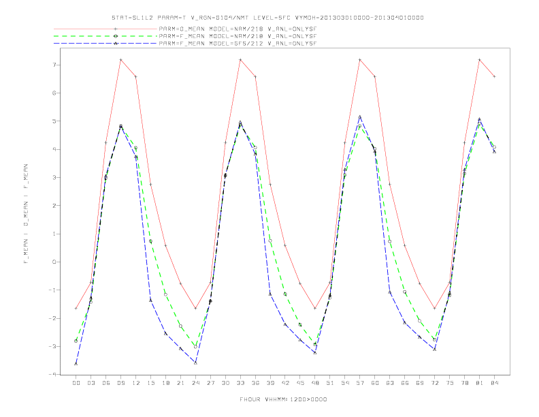539x417 pixels.
Task: Click y-axis tick label 0
Action: pyautogui.click(x=54, y=262)
